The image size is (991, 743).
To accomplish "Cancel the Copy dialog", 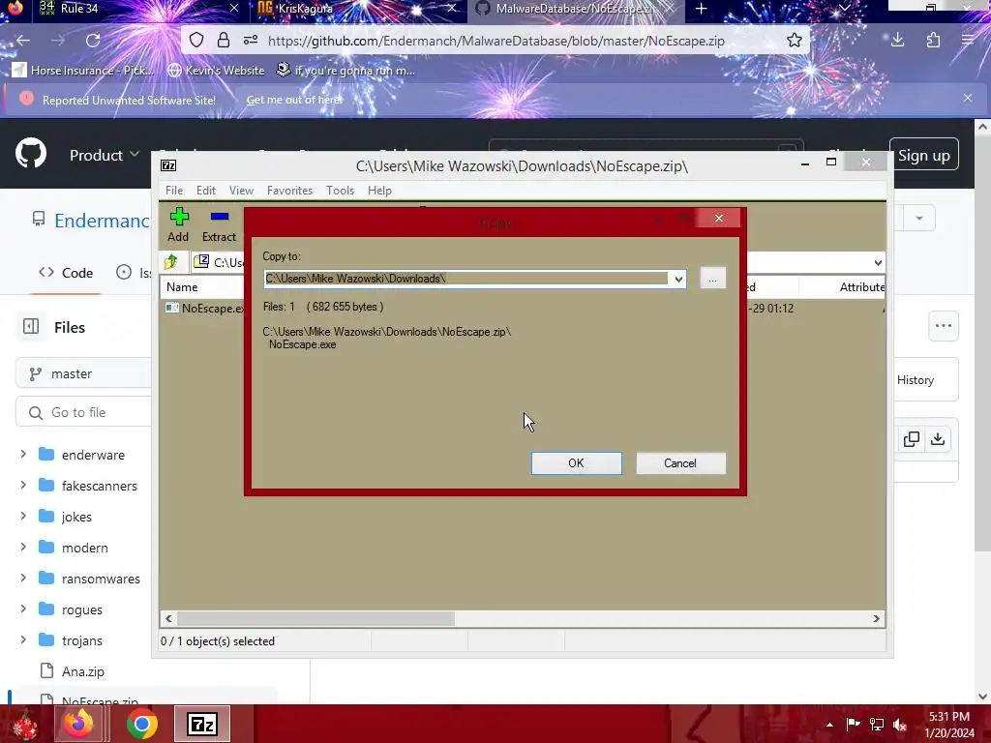I will pyautogui.click(x=680, y=463).
